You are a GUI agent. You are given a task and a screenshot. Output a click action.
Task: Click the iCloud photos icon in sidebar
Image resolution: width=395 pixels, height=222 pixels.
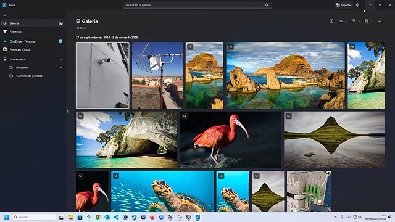[x=5, y=49]
